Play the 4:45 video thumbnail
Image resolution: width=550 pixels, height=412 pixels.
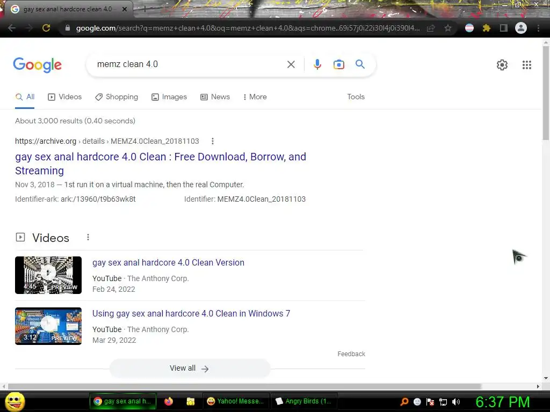pyautogui.click(x=48, y=275)
